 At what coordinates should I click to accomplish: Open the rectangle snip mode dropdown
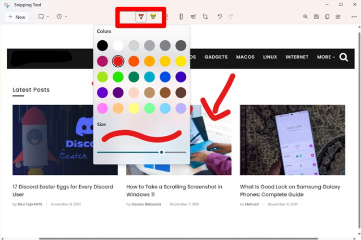(x=44, y=17)
